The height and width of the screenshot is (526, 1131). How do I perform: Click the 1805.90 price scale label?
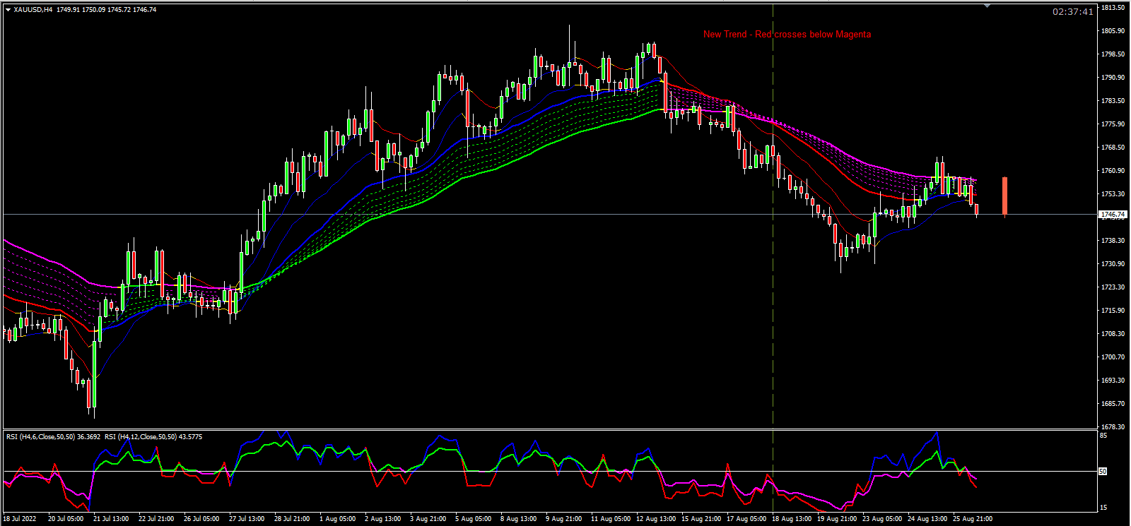pos(1113,31)
